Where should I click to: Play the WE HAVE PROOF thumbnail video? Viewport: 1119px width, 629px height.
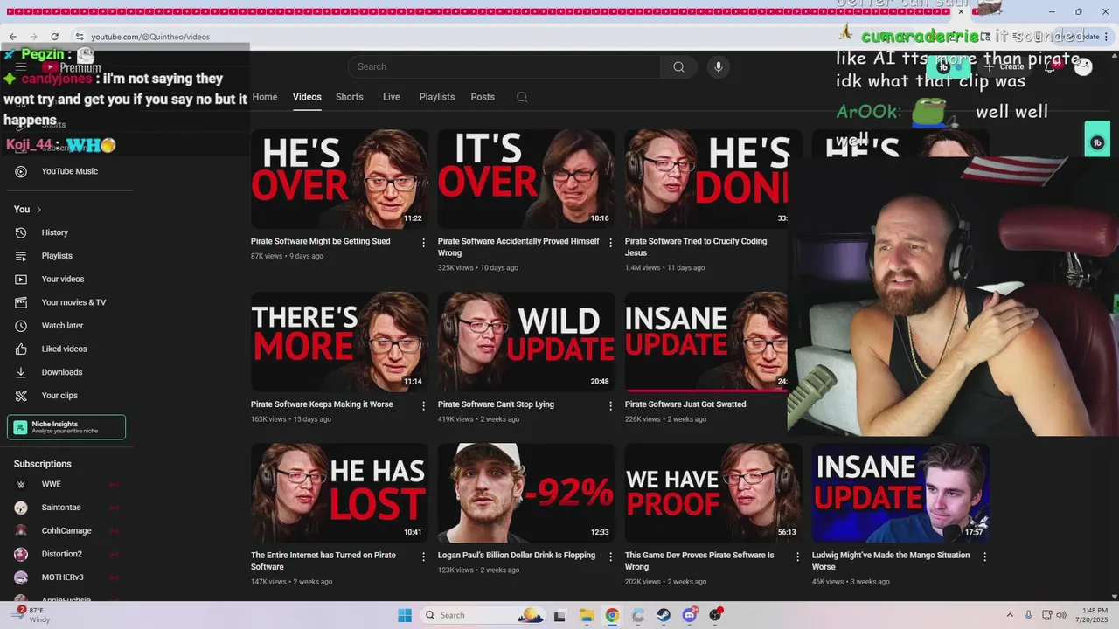point(713,493)
